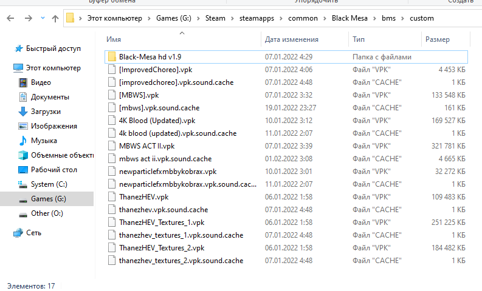Viewport: 482px width, 291px height.
Task: Expand chevron after 'common' in breadcrumb
Action: point(325,18)
